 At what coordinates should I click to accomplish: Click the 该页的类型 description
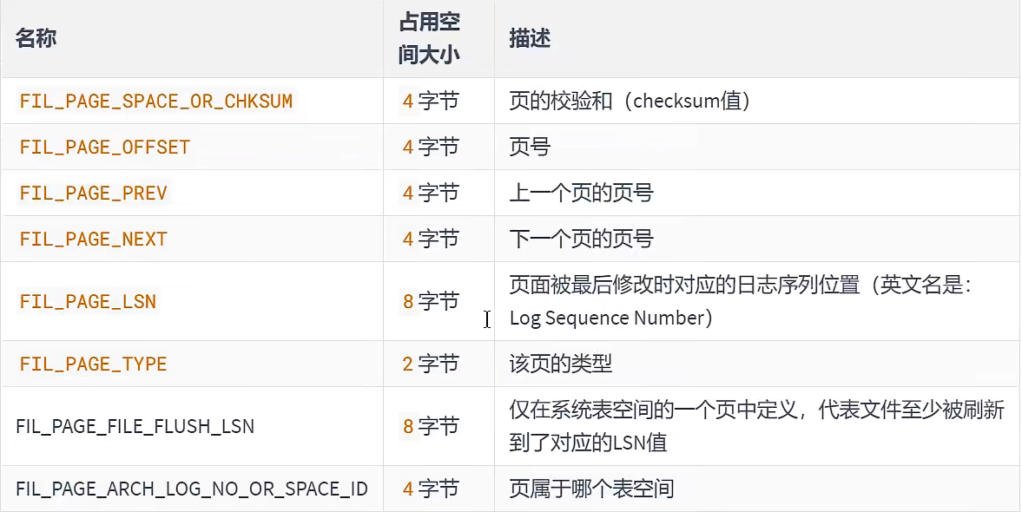coord(561,364)
